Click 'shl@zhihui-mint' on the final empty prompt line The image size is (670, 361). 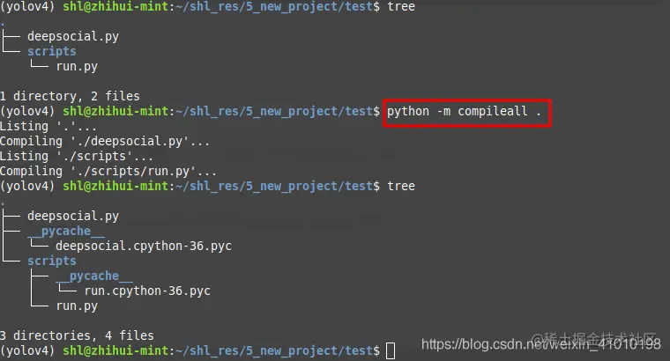click(115, 350)
